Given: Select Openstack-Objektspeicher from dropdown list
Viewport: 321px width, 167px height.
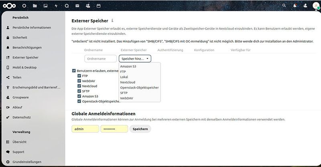Looking at the screenshot, I should (x=139, y=87).
